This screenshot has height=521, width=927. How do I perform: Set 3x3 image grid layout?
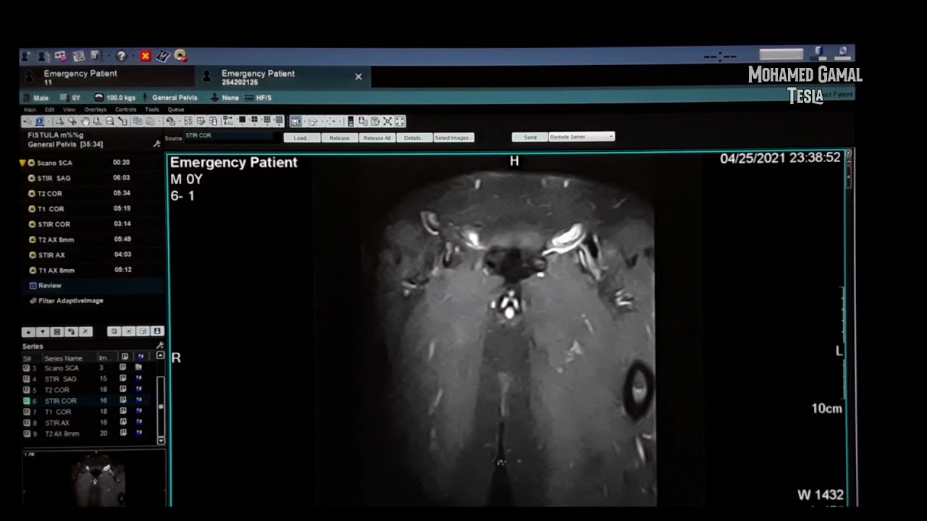[267, 120]
